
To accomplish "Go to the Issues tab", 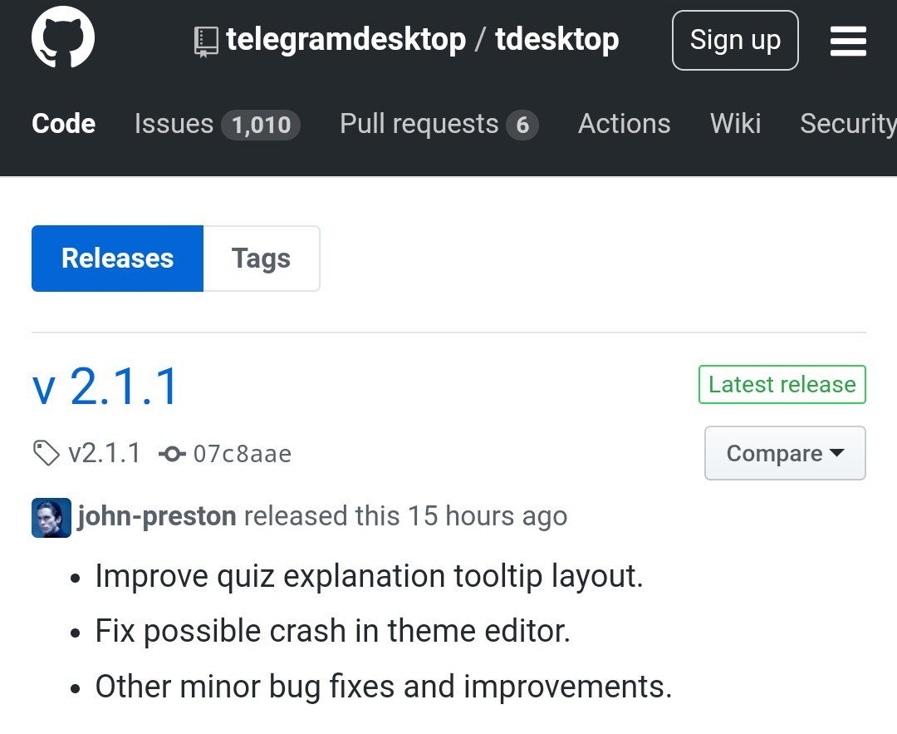I will (x=174, y=124).
